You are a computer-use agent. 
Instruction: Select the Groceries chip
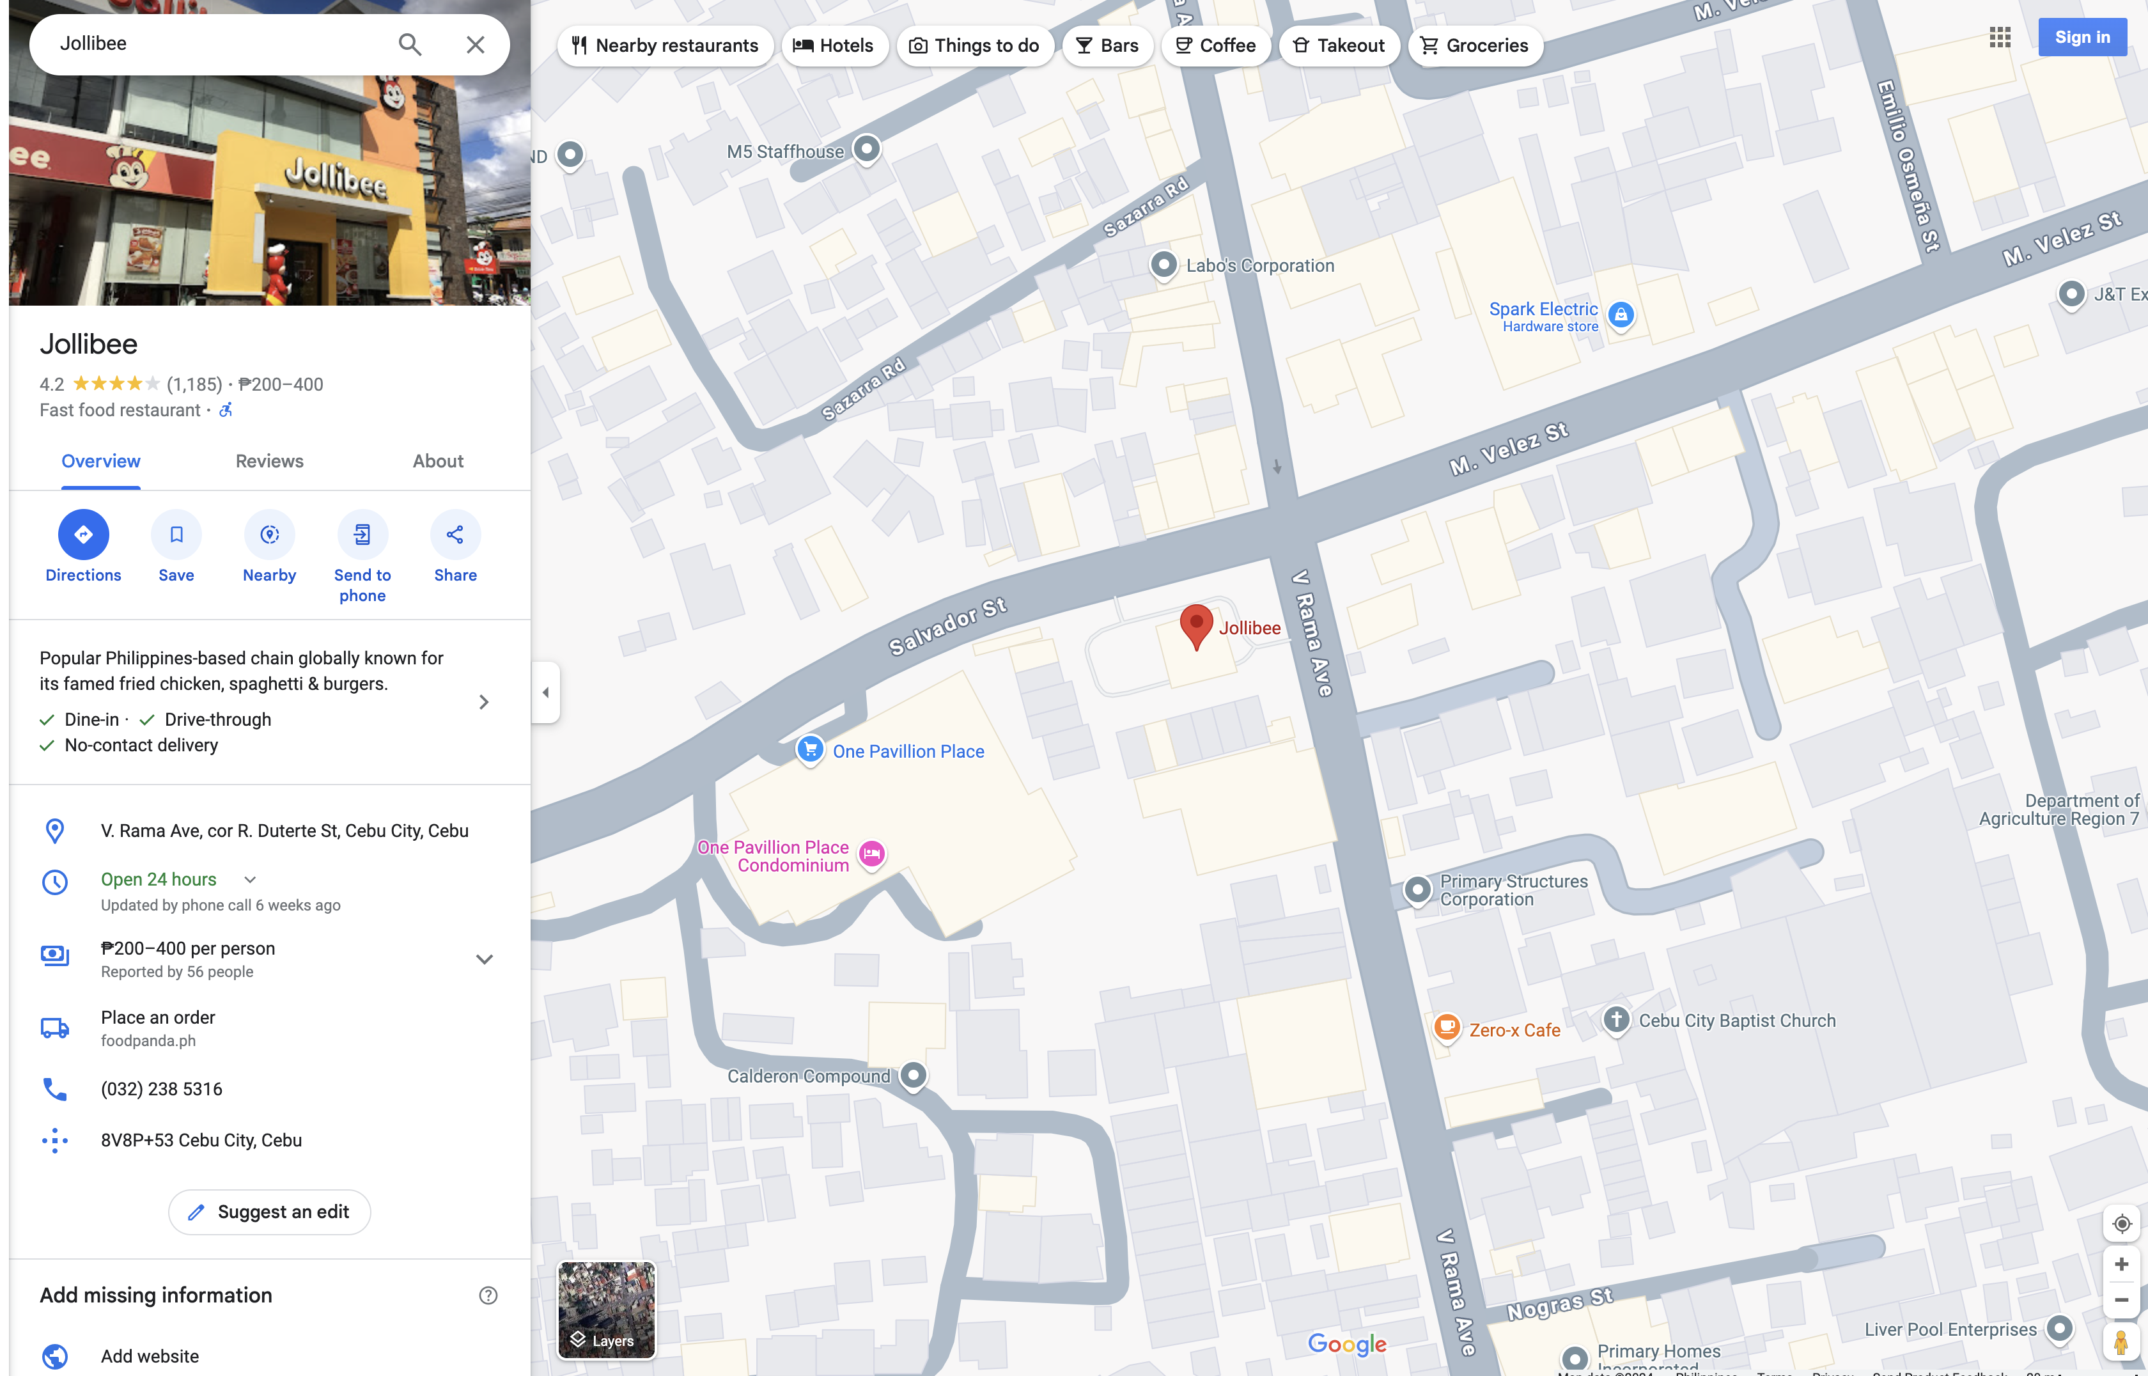click(1475, 45)
